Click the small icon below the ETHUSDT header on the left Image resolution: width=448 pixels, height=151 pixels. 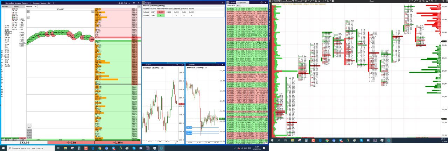(28, 12)
